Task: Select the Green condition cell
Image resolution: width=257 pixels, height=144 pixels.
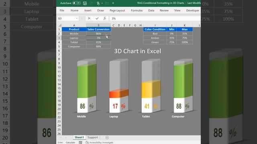Action: (x=155, y=42)
